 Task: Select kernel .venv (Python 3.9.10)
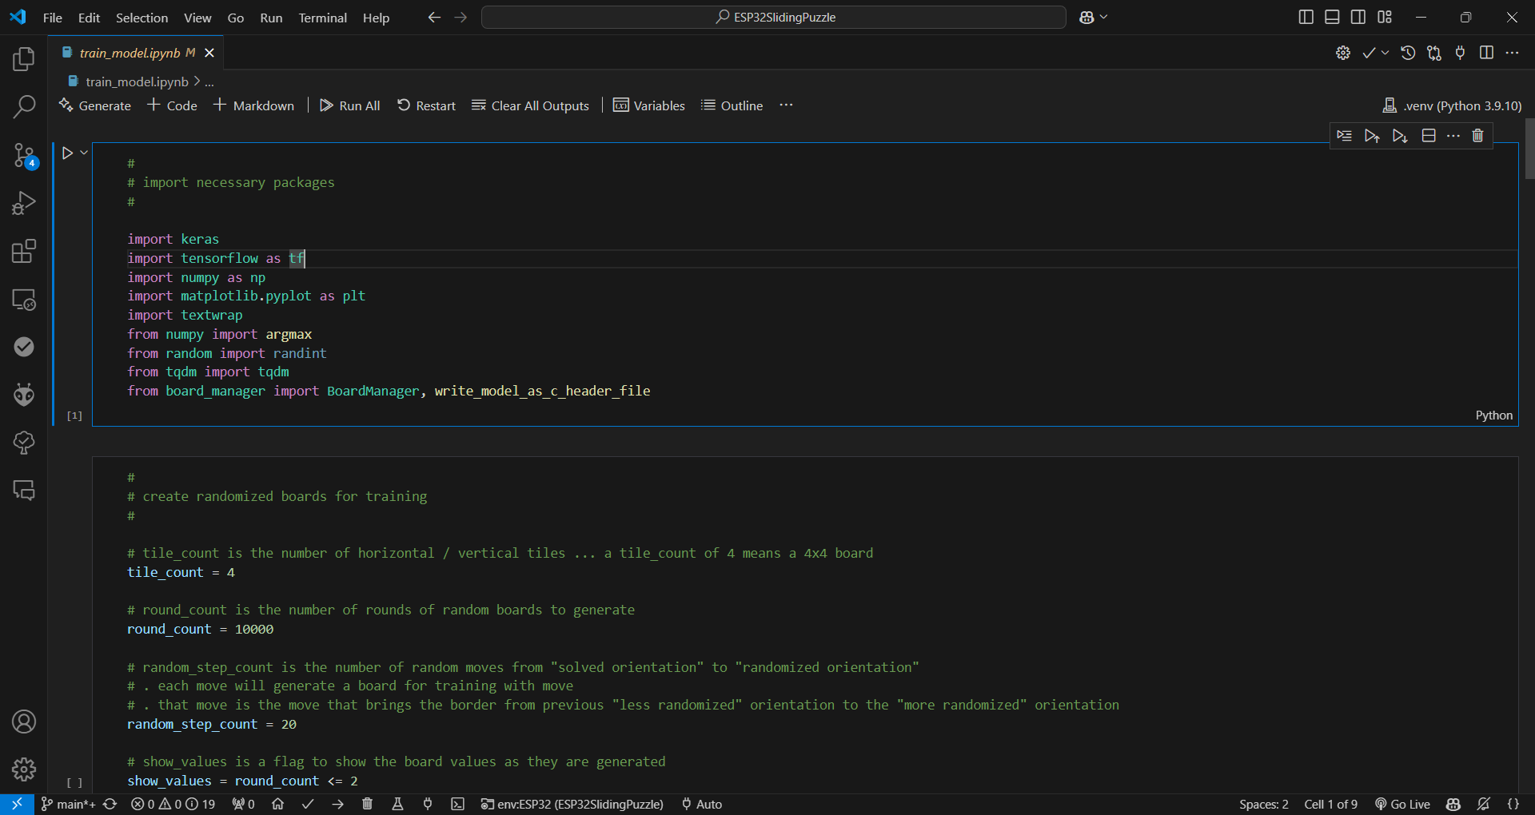click(1452, 105)
